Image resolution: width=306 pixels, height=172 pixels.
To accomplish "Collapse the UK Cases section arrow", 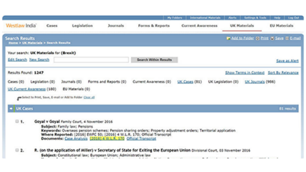I will click(11, 108).
